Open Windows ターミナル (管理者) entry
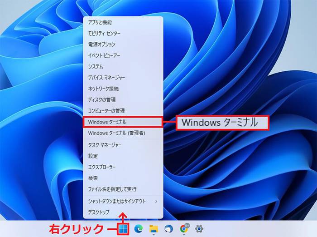This screenshot has width=317, height=237. [x=123, y=133]
